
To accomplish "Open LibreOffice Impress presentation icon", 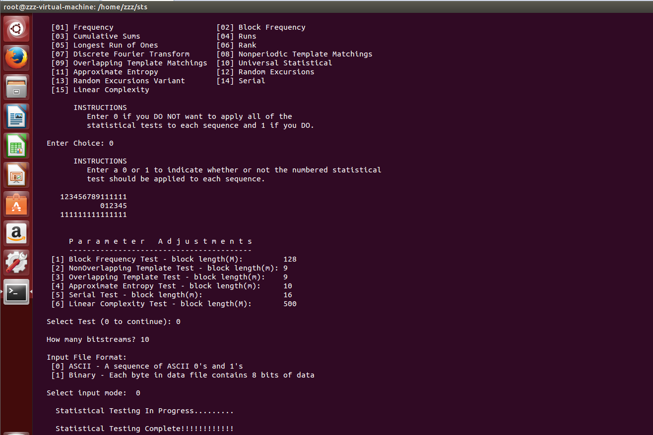I will [16, 175].
